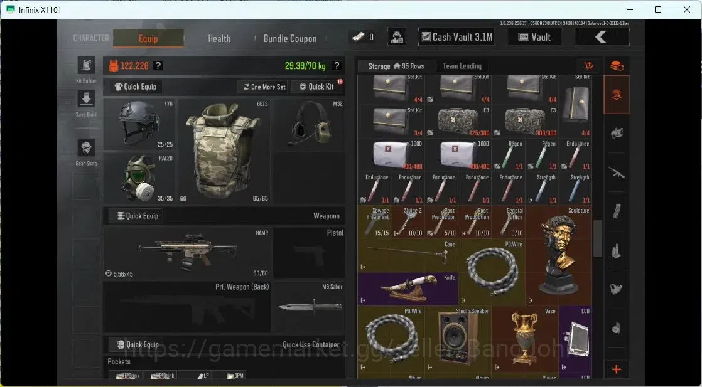Select the General Office key 9/10
Image resolution: width=702 pixels, height=387 pixels.
pos(509,222)
